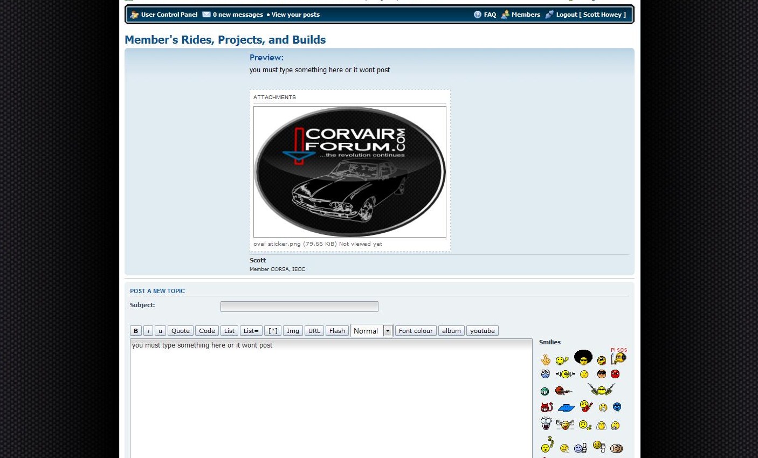
Task: Insert the rock-on hands headbanging smiley
Action: [x=565, y=425]
